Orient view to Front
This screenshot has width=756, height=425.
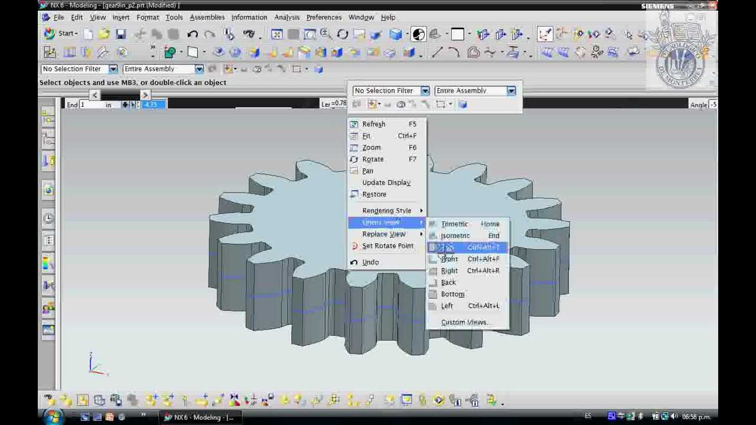[x=467, y=259]
